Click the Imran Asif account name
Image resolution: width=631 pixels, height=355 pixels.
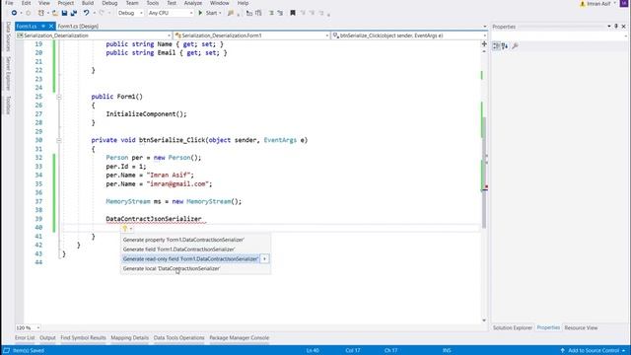tap(598, 4)
